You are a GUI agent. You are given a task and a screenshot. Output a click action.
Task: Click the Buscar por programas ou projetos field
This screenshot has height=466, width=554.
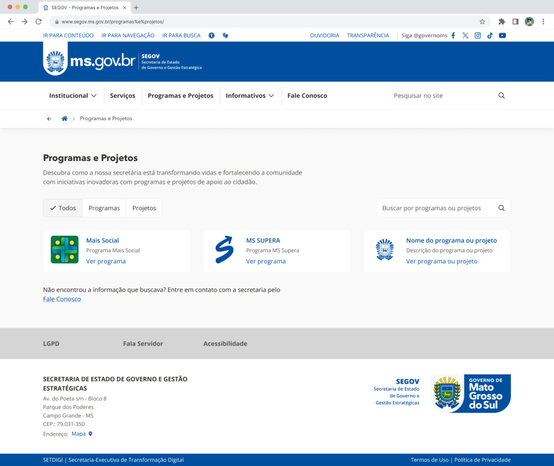coord(433,208)
